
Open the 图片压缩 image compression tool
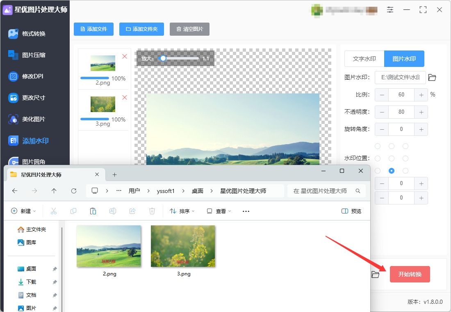27,55
